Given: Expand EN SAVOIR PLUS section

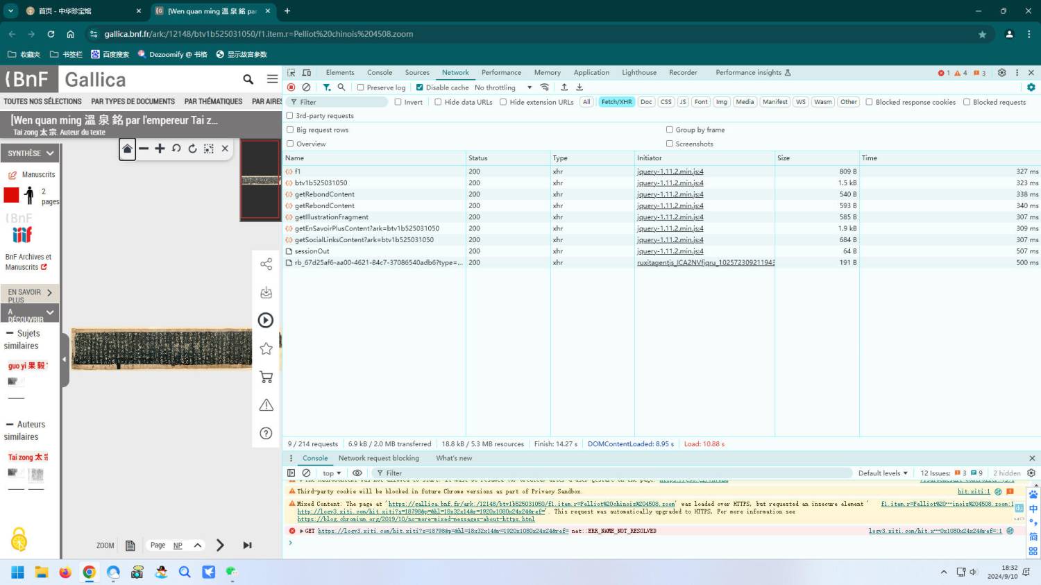Looking at the screenshot, I should click(x=31, y=293).
